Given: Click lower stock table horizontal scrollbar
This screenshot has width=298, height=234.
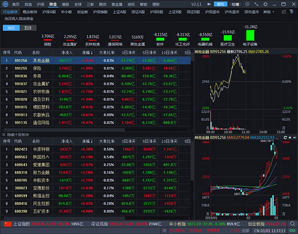Looking at the screenshot, I should coord(64,218).
